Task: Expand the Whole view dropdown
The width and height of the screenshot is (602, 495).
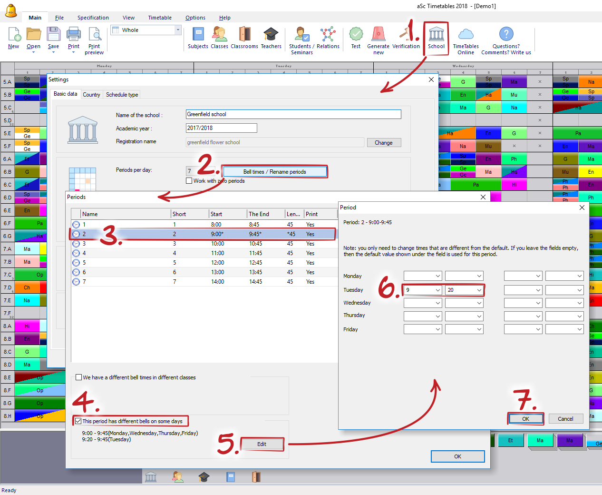Action: point(178,30)
